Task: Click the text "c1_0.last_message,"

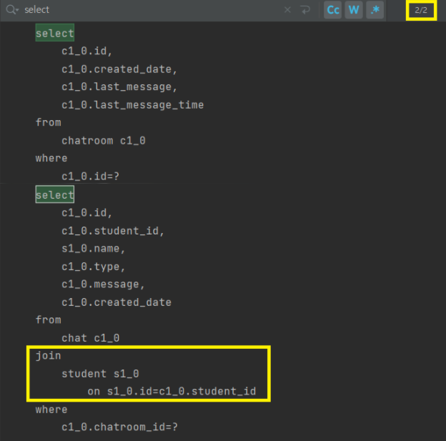Action: click(x=119, y=86)
